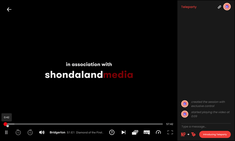The width and height of the screenshot is (235, 141).
Task: Click the Introducing Teleparty button
Action: (215, 134)
